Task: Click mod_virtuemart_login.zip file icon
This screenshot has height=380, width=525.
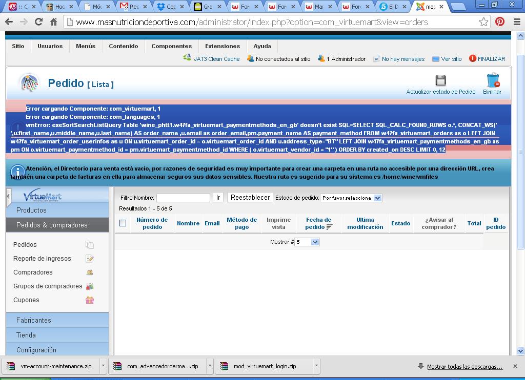Action: tap(224, 366)
